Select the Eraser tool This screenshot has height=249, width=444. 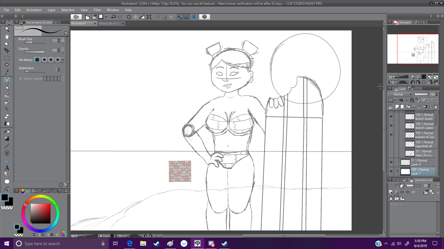click(x=7, y=116)
